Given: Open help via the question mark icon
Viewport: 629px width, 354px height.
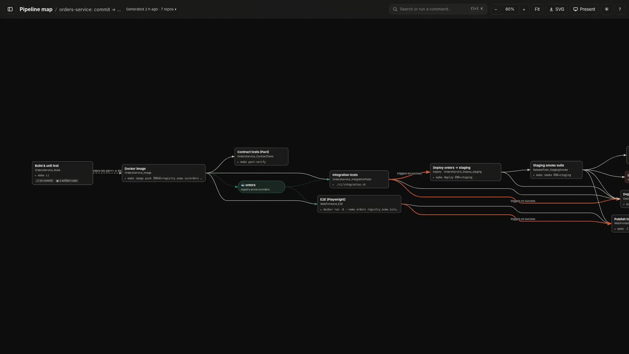Looking at the screenshot, I should [x=619, y=9].
